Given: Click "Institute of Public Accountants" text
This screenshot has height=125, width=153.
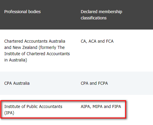Looking at the screenshot, I should click(33, 107).
